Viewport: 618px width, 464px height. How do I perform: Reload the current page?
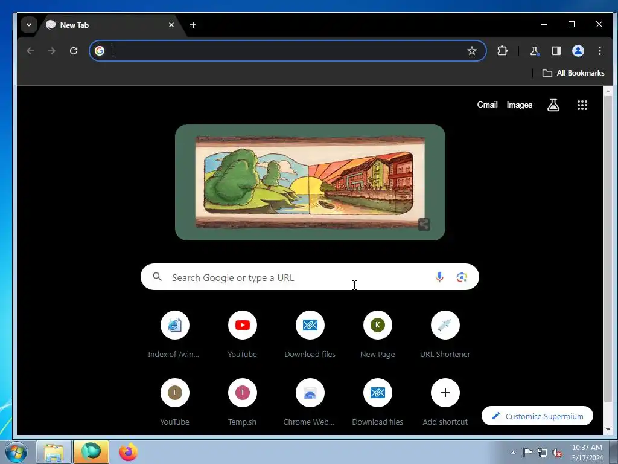(74, 51)
